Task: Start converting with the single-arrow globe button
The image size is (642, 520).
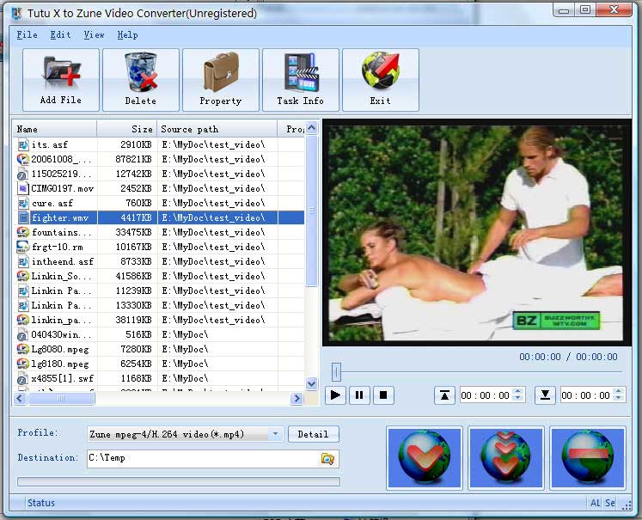Action: pos(425,458)
